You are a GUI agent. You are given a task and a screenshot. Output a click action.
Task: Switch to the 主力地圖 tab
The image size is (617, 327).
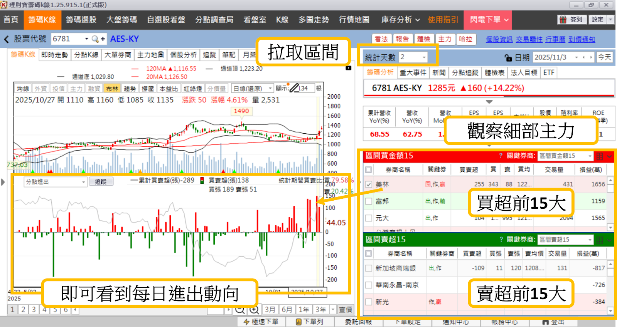coord(150,55)
